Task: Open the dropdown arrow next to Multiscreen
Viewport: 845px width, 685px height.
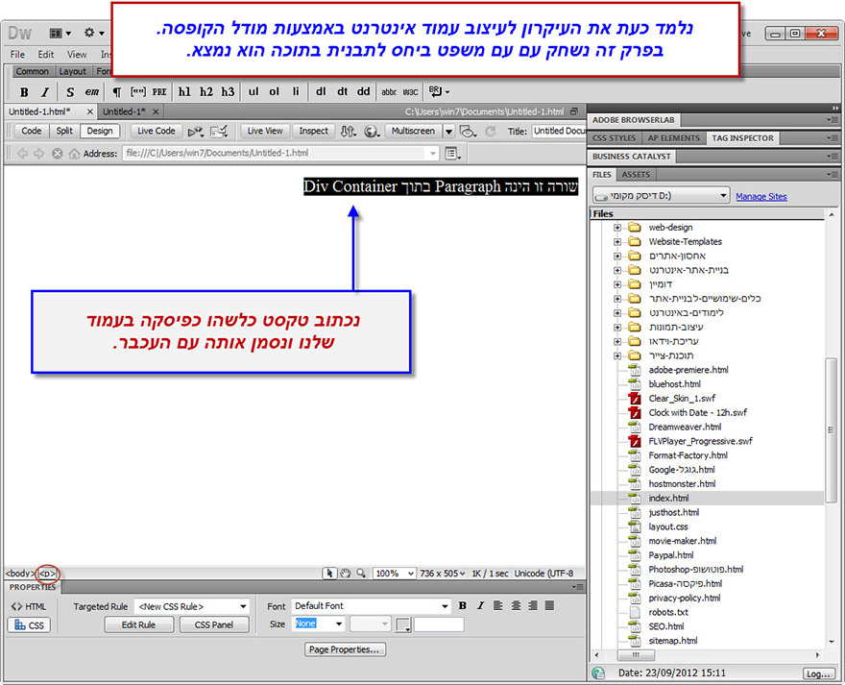Action: tap(448, 131)
